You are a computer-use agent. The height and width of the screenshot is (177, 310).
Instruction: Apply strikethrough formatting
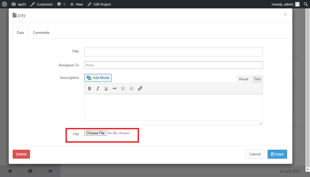click(x=114, y=88)
